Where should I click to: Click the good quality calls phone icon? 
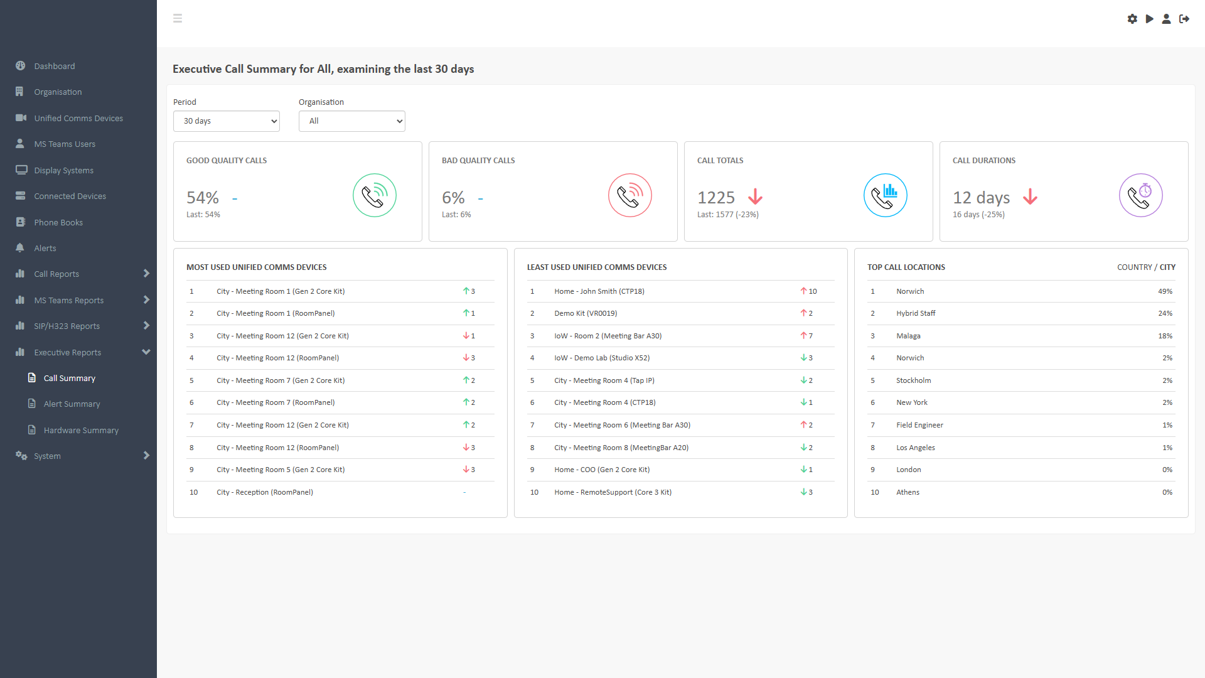(374, 195)
